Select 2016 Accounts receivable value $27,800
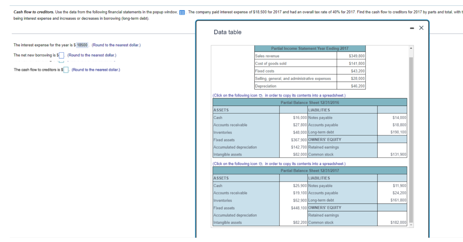This screenshot has width=463, height=242. tap(300, 125)
